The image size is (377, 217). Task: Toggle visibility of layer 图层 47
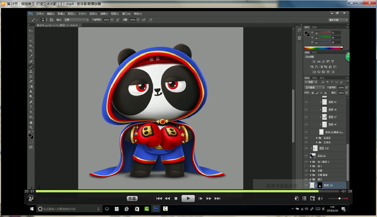[306, 116]
